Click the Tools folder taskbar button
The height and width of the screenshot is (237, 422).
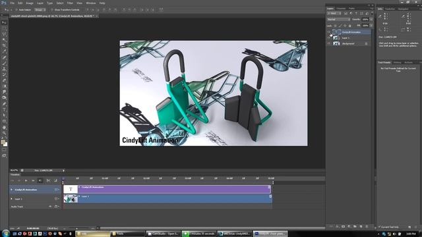pyautogui.click(x=127, y=234)
